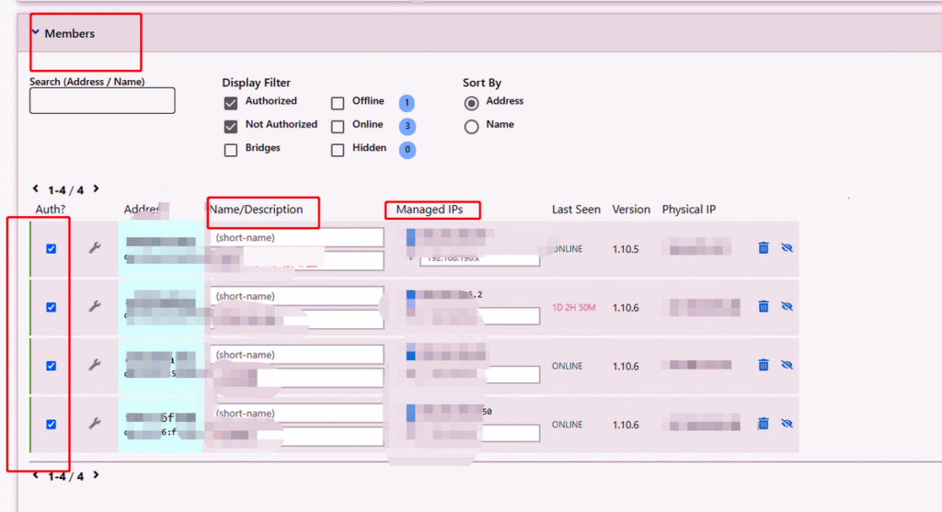Hide the member last seen 1D 2H 50M
Viewport: 942px width, 512px height.
(787, 307)
